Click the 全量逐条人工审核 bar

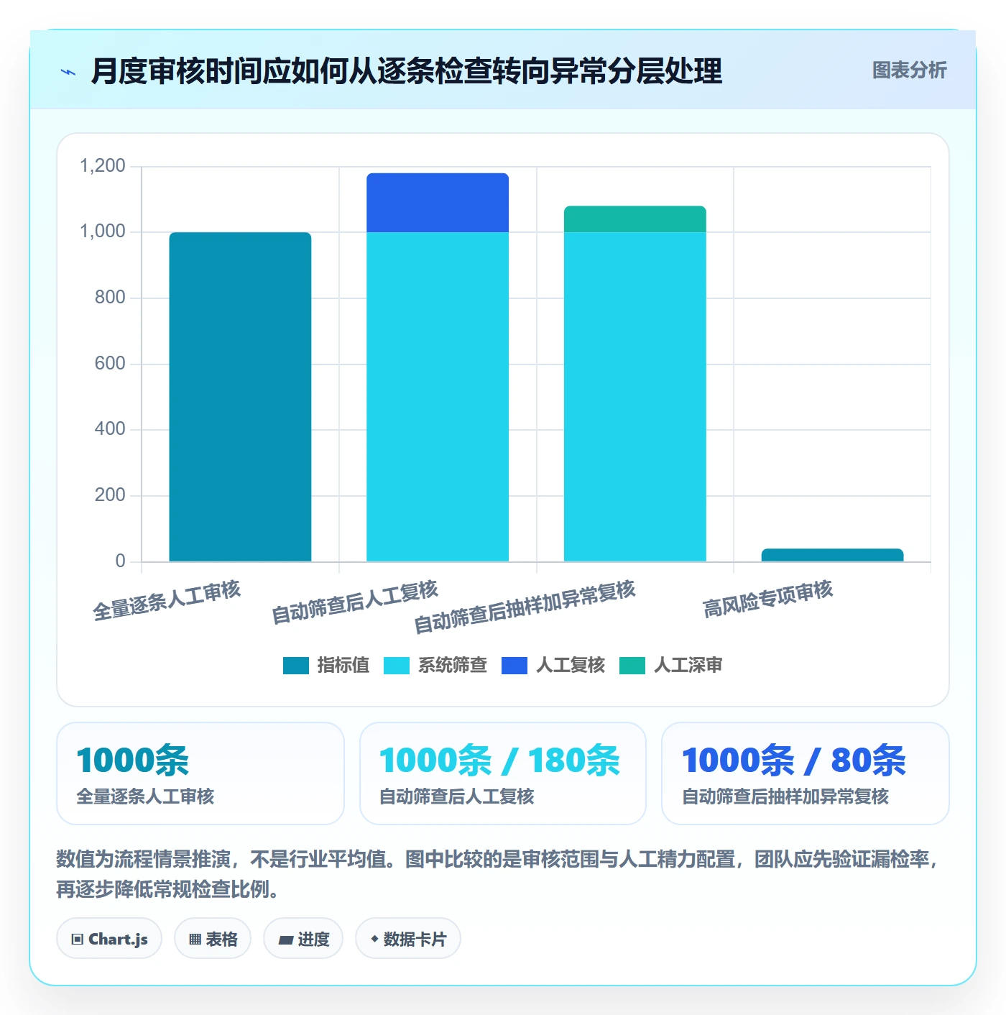point(240,397)
